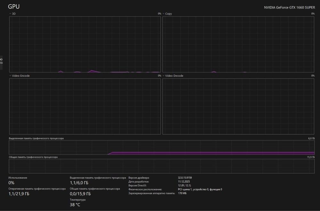
Task: Click the 0,0/15,9 ГБ shared memory value
Action: click(x=80, y=194)
